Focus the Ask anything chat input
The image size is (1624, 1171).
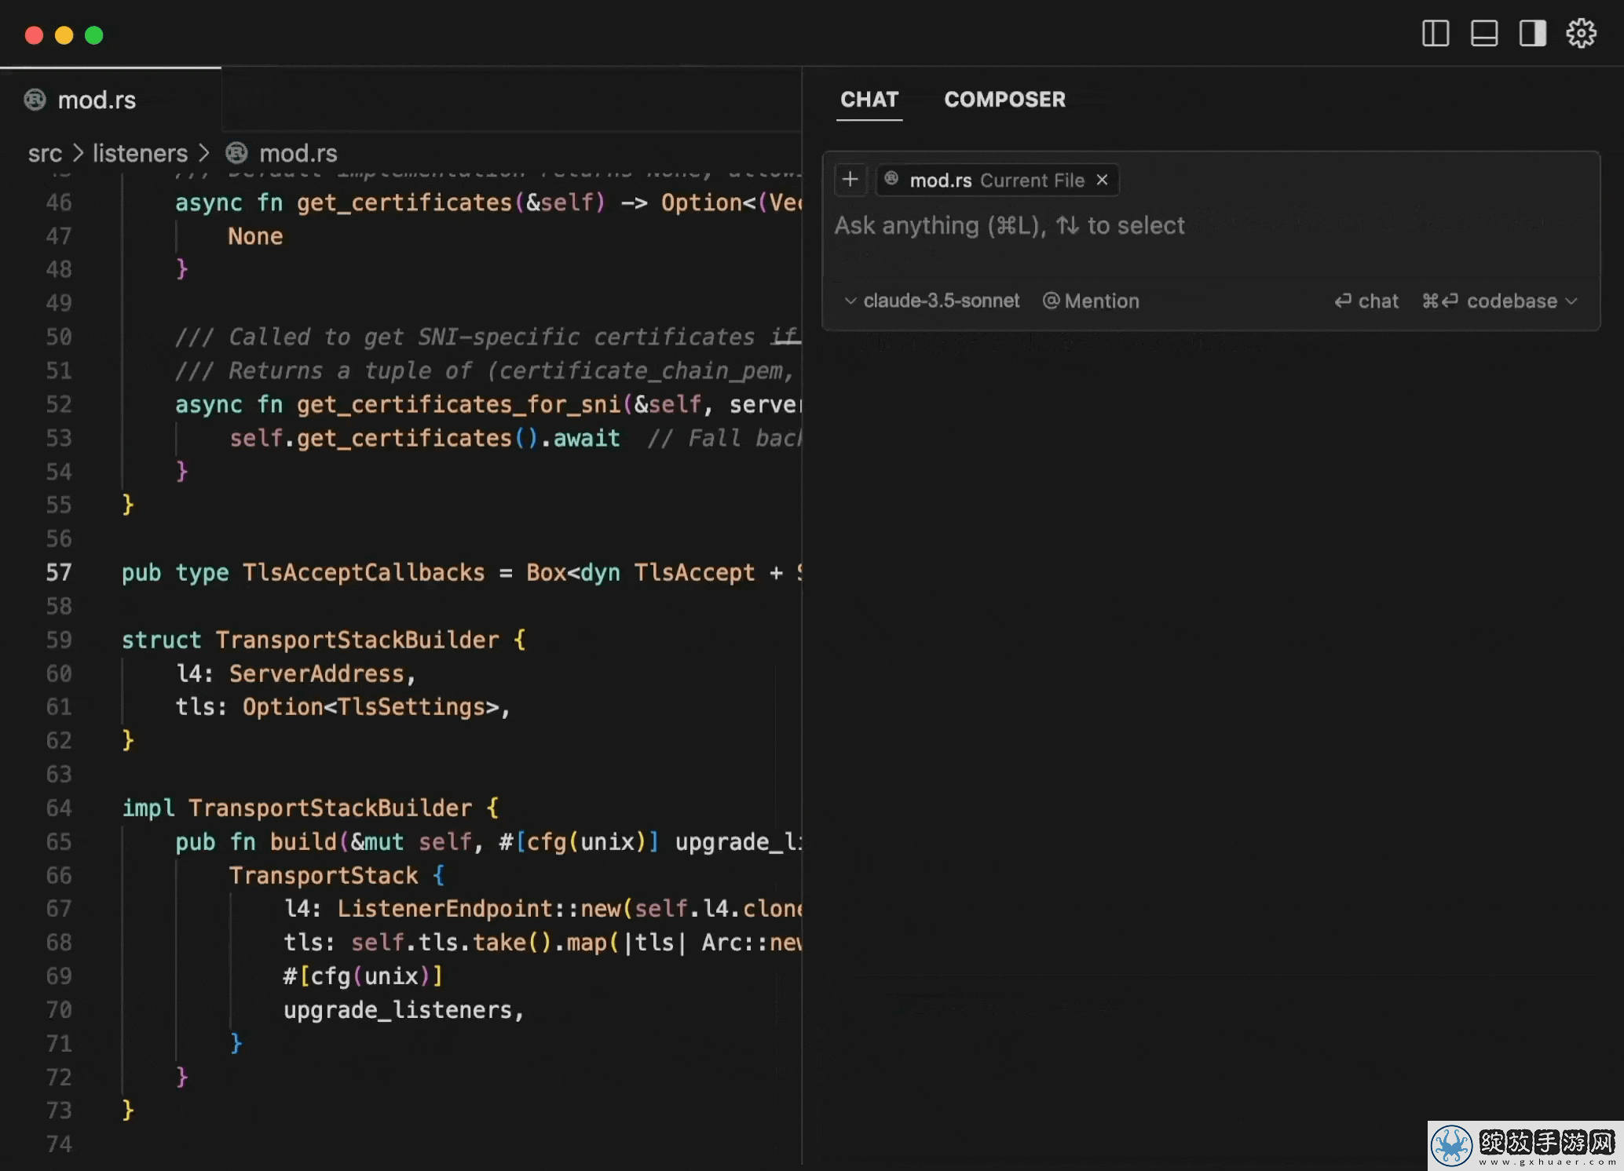click(1209, 226)
